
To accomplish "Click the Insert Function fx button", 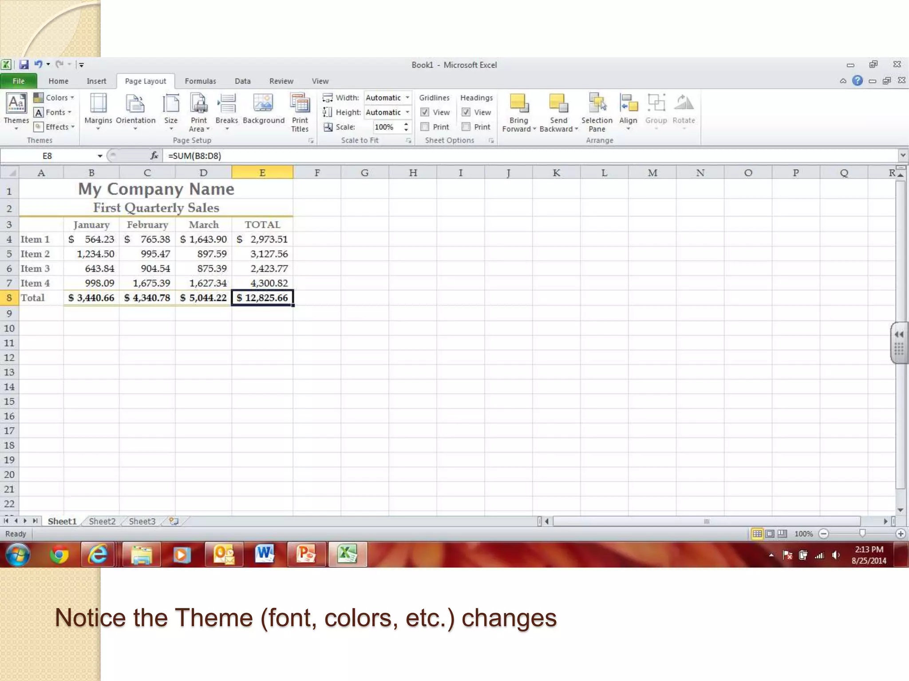I will point(154,156).
